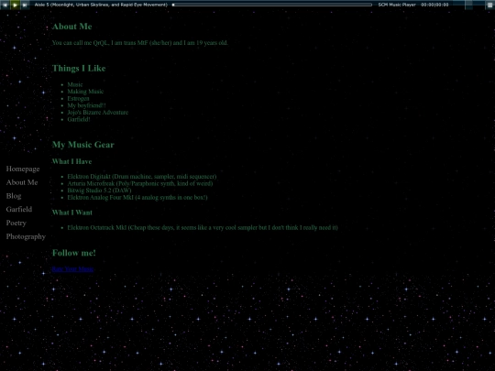This screenshot has height=371, width=495.
Task: Click the About Me page heading
Action: tap(72, 27)
